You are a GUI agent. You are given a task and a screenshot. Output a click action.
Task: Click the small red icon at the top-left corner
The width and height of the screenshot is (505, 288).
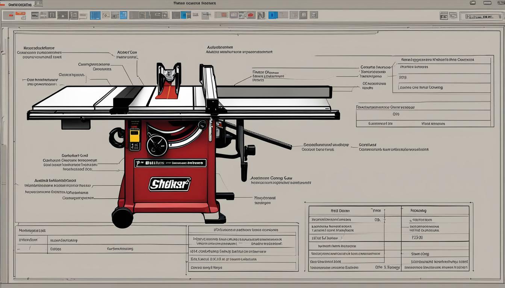[3, 3]
